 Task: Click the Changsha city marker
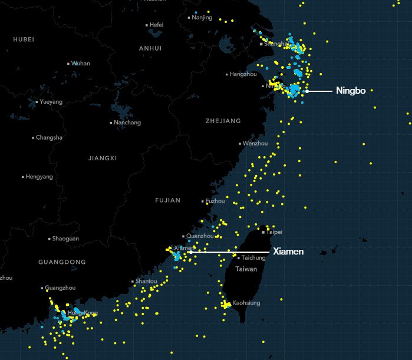[x=33, y=138]
